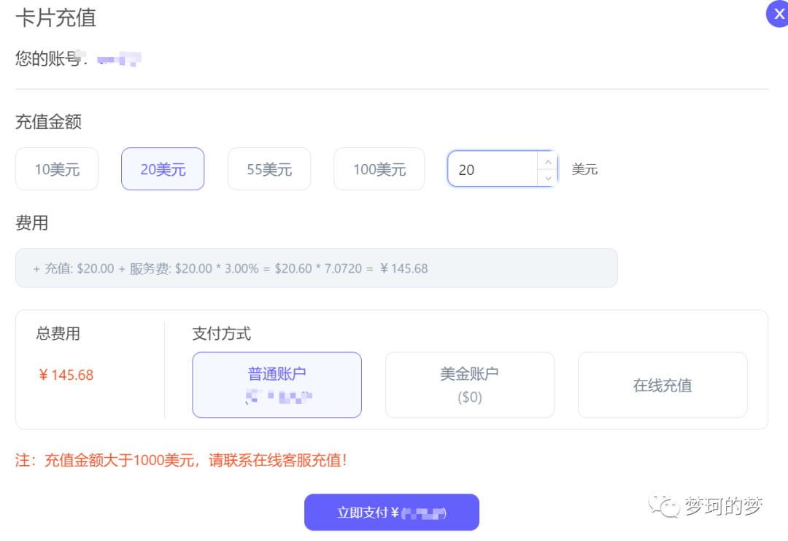Switch payment method to 美金账户
This screenshot has width=788, height=541.
pyautogui.click(x=469, y=385)
